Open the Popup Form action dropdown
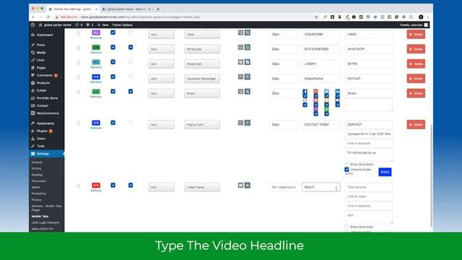This screenshot has width=462, height=260. [202, 124]
